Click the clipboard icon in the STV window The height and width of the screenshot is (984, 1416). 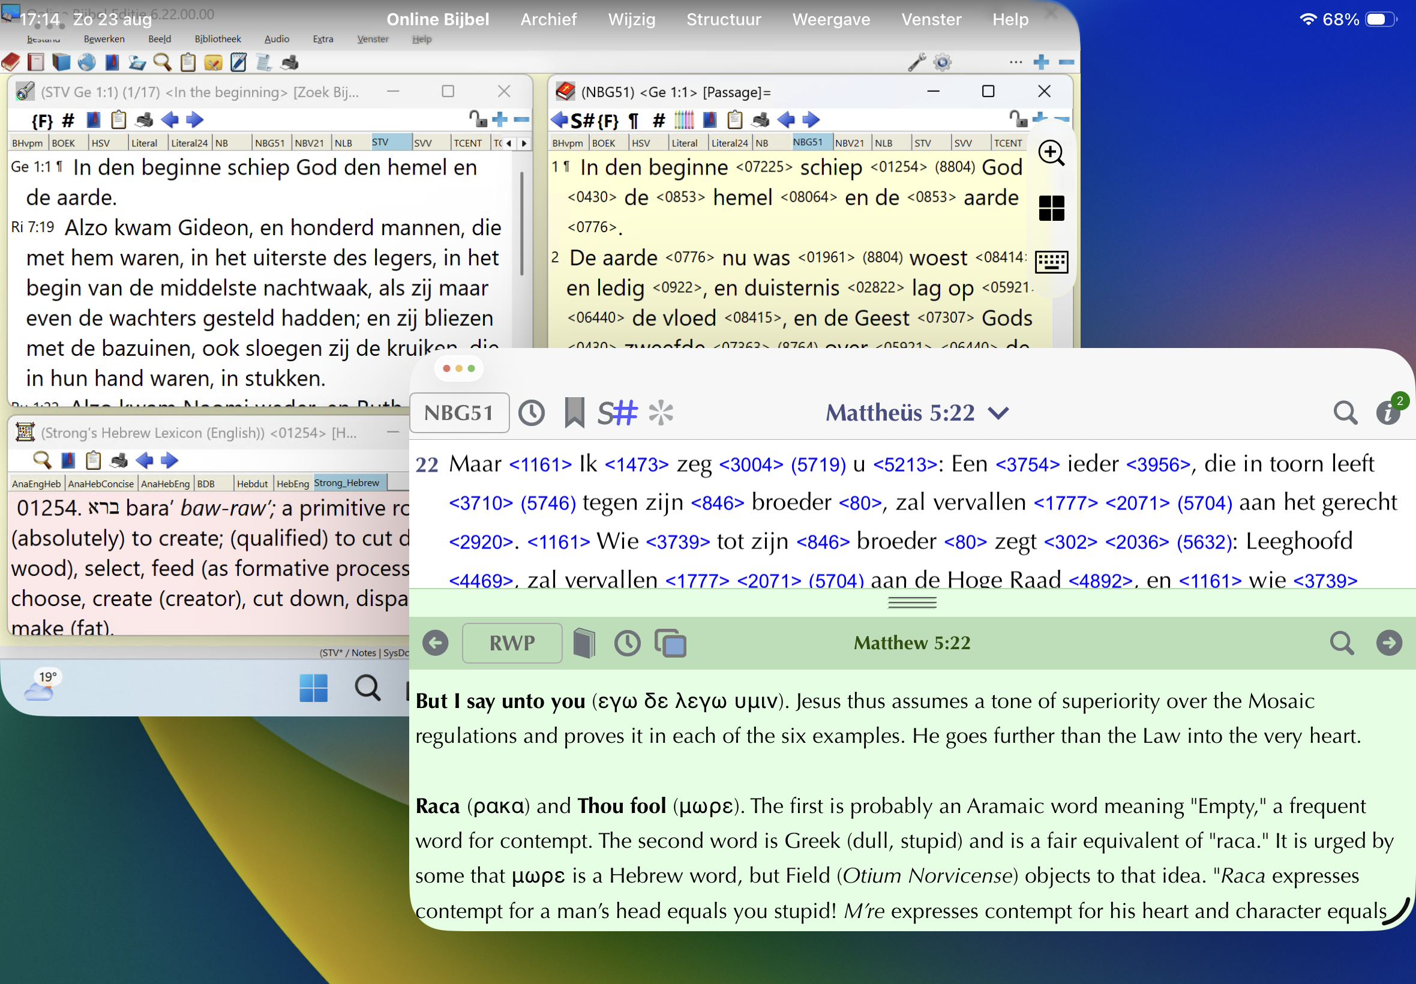[118, 119]
